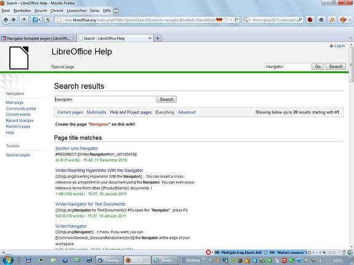Click the main search results input field
The width and height of the screenshot is (354, 265).
(104, 99)
